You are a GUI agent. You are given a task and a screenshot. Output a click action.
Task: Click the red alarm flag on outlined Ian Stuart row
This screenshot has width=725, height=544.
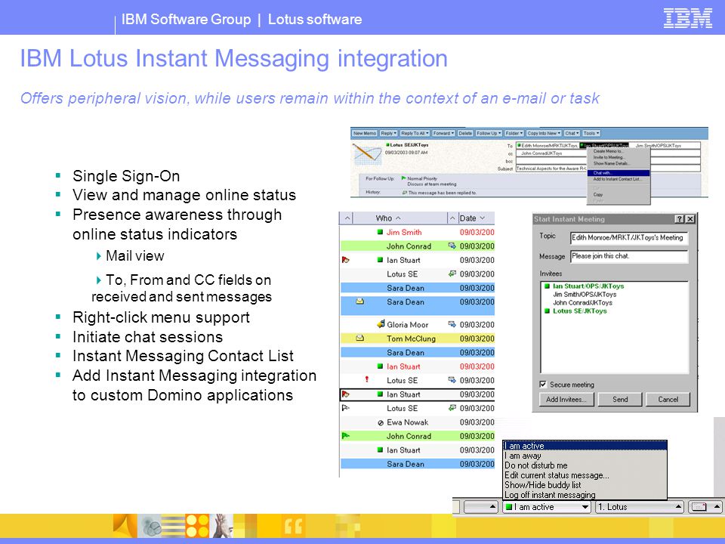(x=345, y=394)
